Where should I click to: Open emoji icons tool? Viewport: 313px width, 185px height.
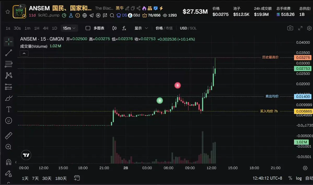tap(9, 120)
